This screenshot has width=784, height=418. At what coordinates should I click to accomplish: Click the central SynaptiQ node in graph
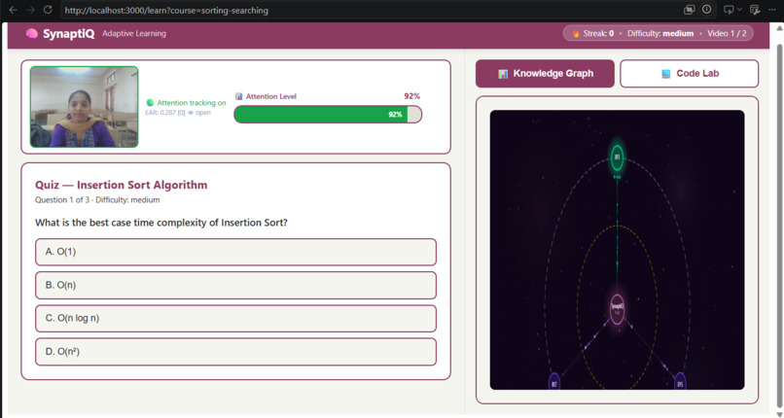click(618, 308)
